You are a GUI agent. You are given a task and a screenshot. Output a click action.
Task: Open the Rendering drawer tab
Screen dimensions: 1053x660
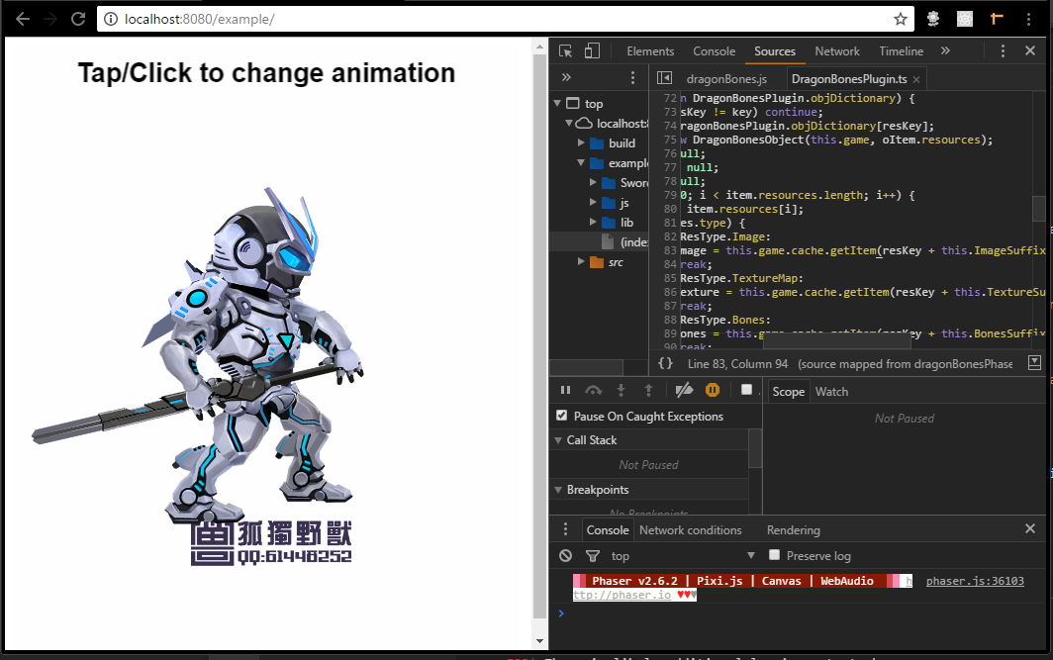point(793,529)
